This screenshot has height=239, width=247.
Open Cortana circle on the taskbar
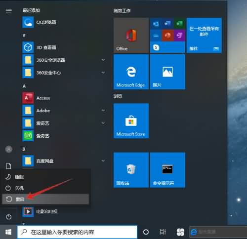pyautogui.click(x=146, y=232)
